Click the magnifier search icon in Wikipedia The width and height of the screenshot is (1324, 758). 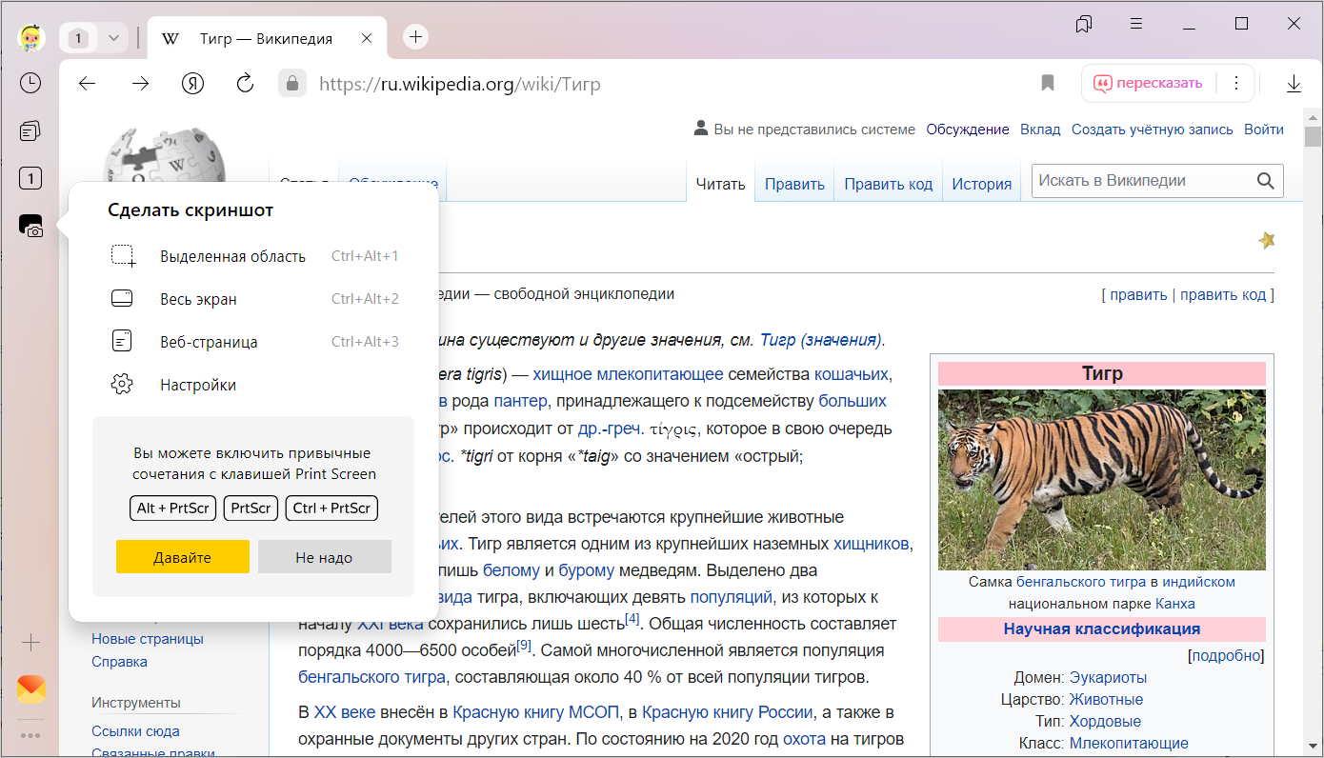click(1265, 181)
